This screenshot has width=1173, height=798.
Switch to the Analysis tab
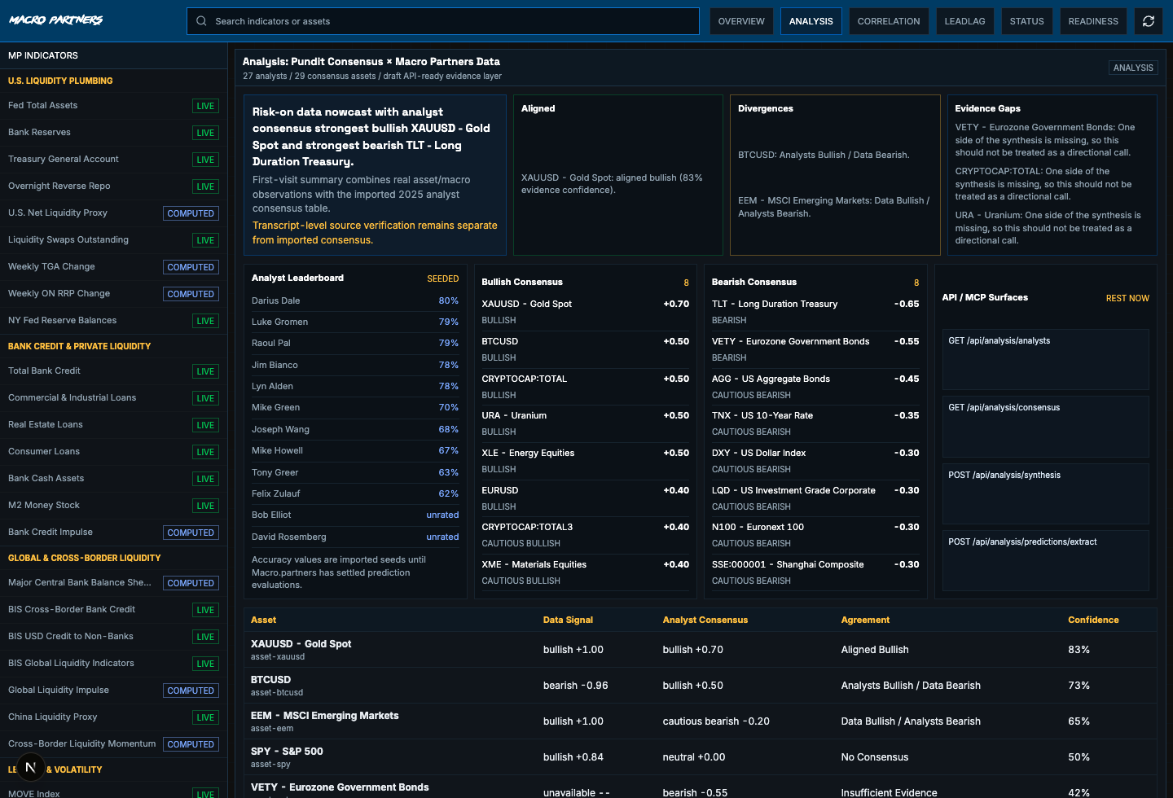coord(811,21)
